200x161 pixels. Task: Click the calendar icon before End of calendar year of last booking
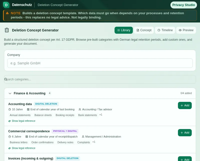pyautogui.click(x=28, y=109)
